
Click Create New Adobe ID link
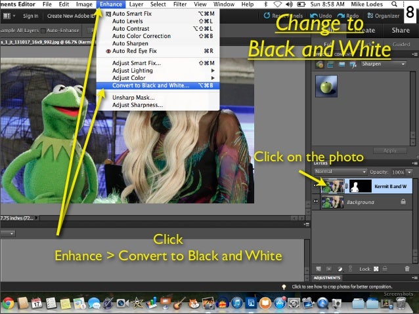pyautogui.click(x=70, y=16)
